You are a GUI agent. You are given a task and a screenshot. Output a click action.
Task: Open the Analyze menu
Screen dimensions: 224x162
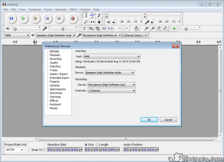click(85, 10)
